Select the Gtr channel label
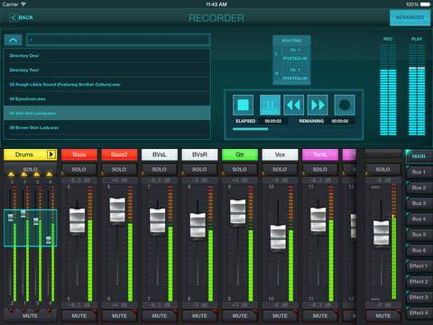 click(239, 154)
